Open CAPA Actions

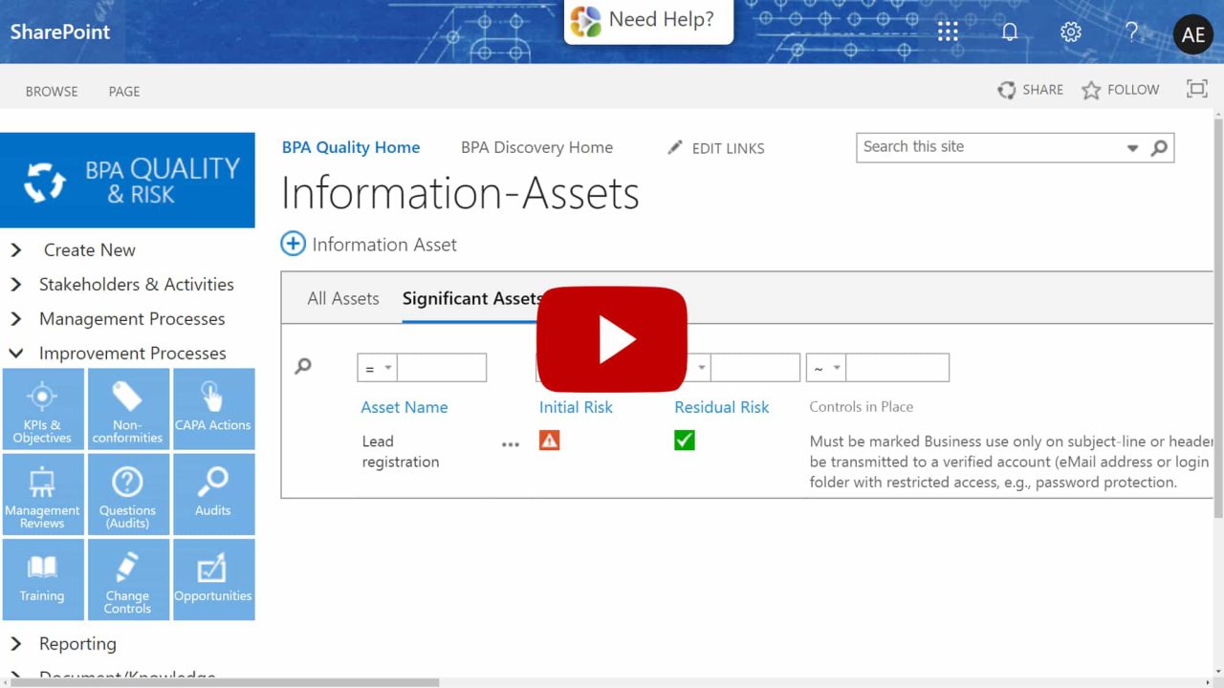(x=212, y=408)
